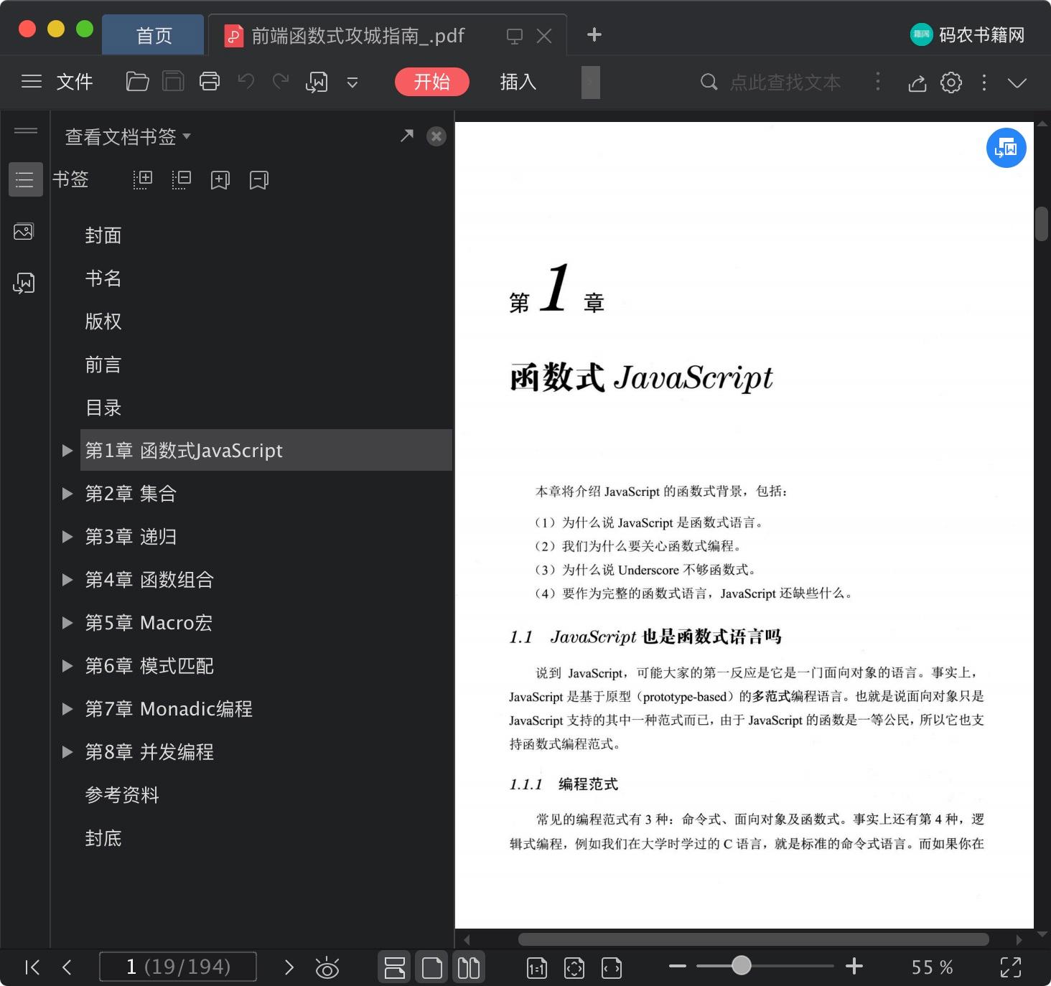Open the 第8章 并发编程 bookmark
Screen dimensions: 1051x986
(x=149, y=752)
